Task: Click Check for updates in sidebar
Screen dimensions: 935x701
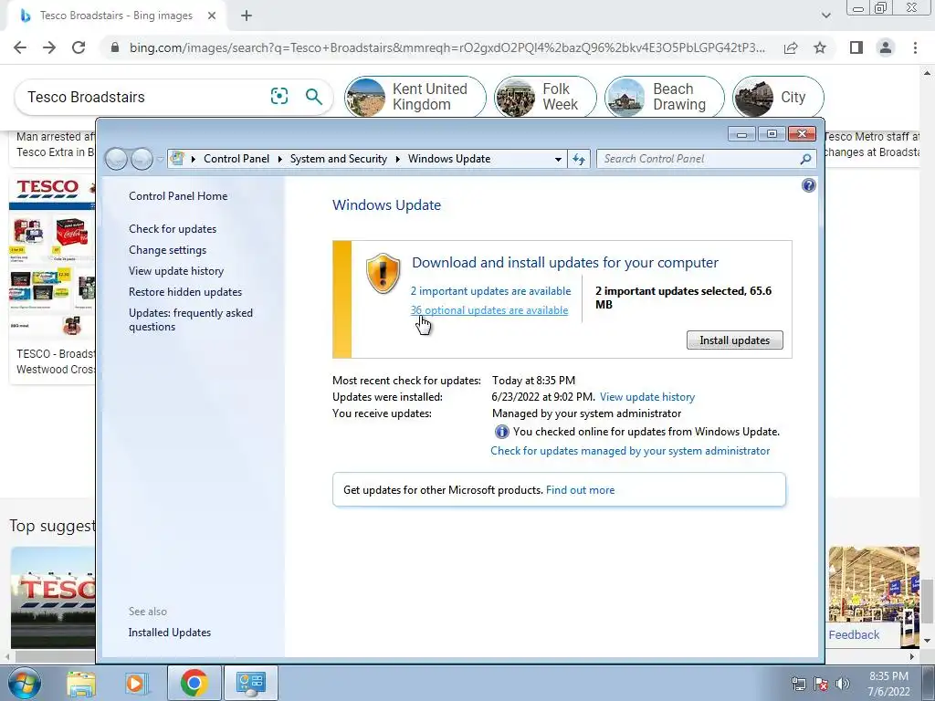Action: (x=173, y=229)
